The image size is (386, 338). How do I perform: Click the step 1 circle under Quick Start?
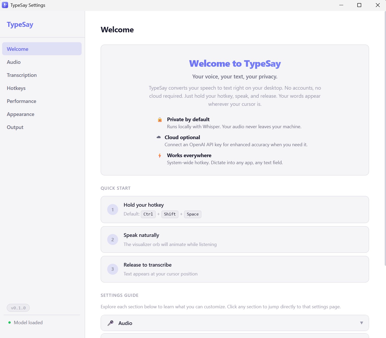112,210
